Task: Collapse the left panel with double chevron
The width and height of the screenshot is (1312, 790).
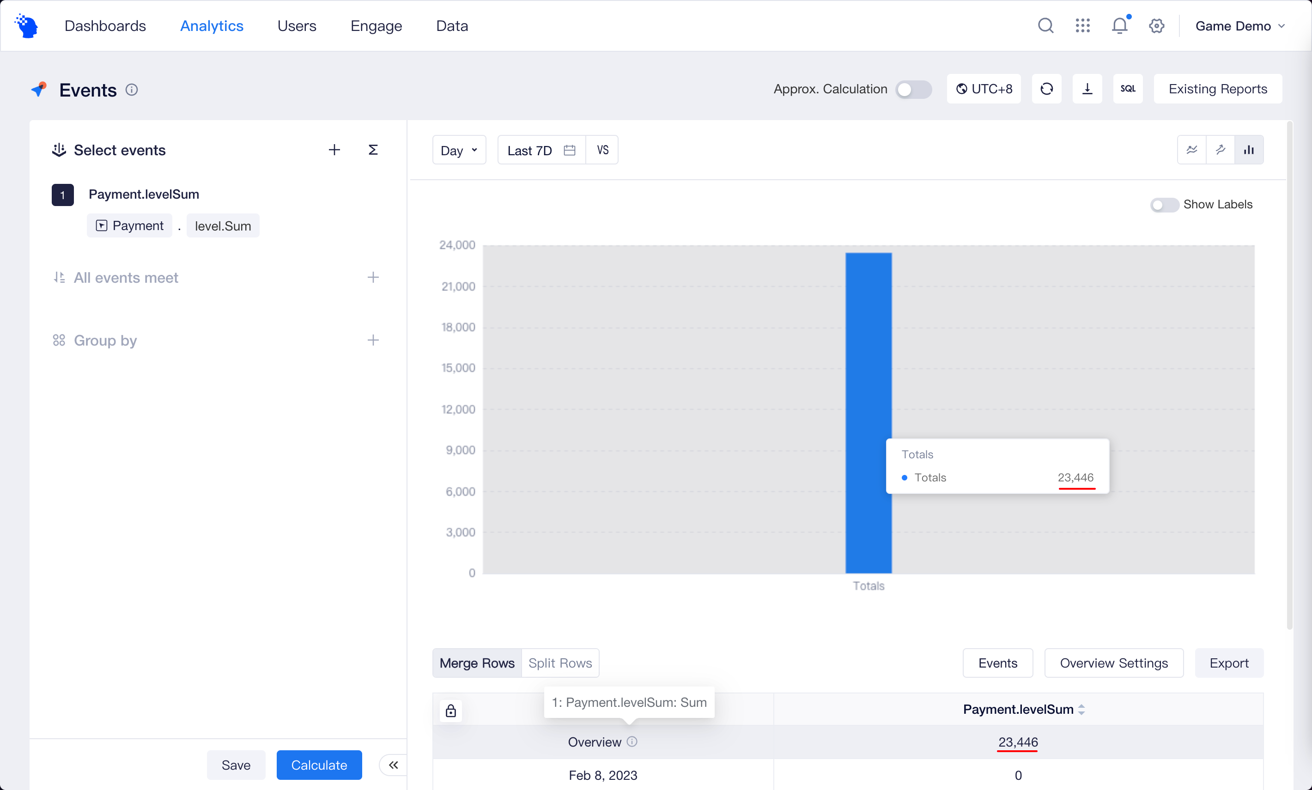Action: point(393,765)
